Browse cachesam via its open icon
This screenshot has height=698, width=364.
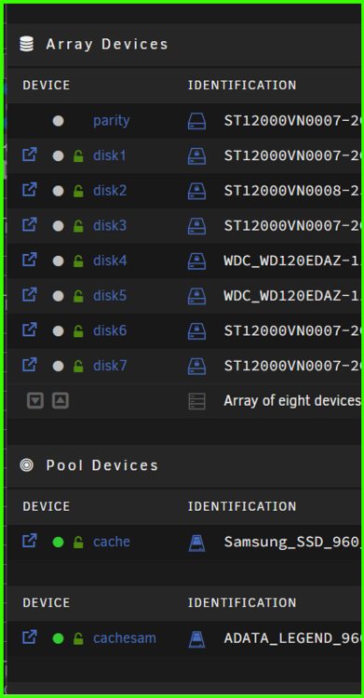[x=30, y=638]
